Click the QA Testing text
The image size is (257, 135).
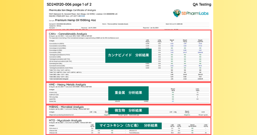click(x=202, y=4)
